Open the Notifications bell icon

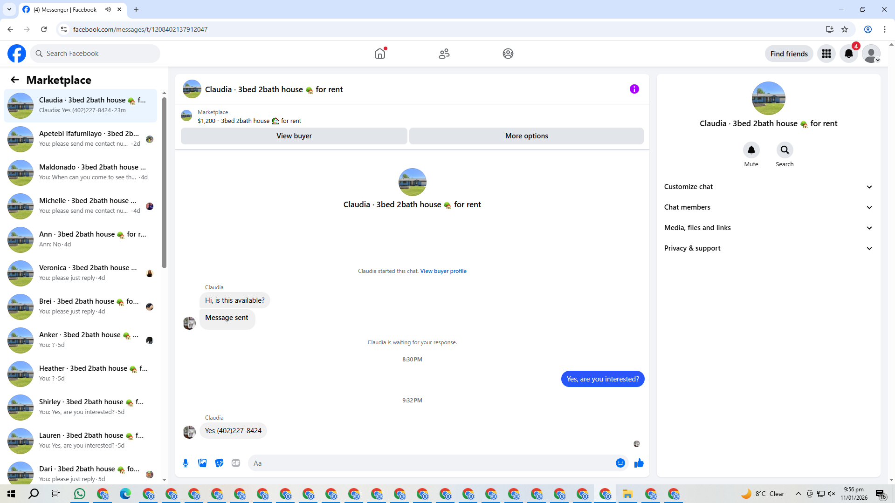click(849, 54)
